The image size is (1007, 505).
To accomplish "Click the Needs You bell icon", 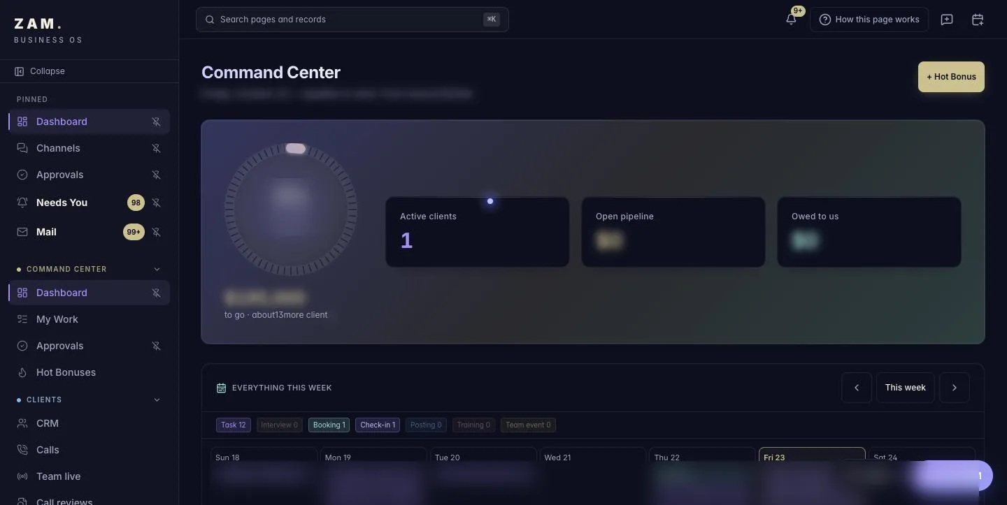I will click(x=22, y=203).
